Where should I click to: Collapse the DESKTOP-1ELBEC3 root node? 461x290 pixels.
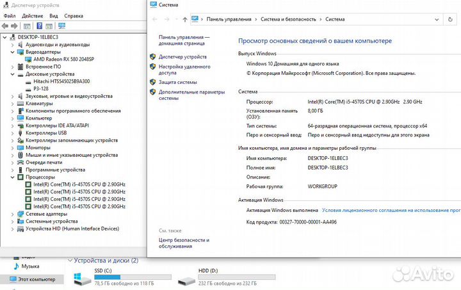click(x=4, y=37)
